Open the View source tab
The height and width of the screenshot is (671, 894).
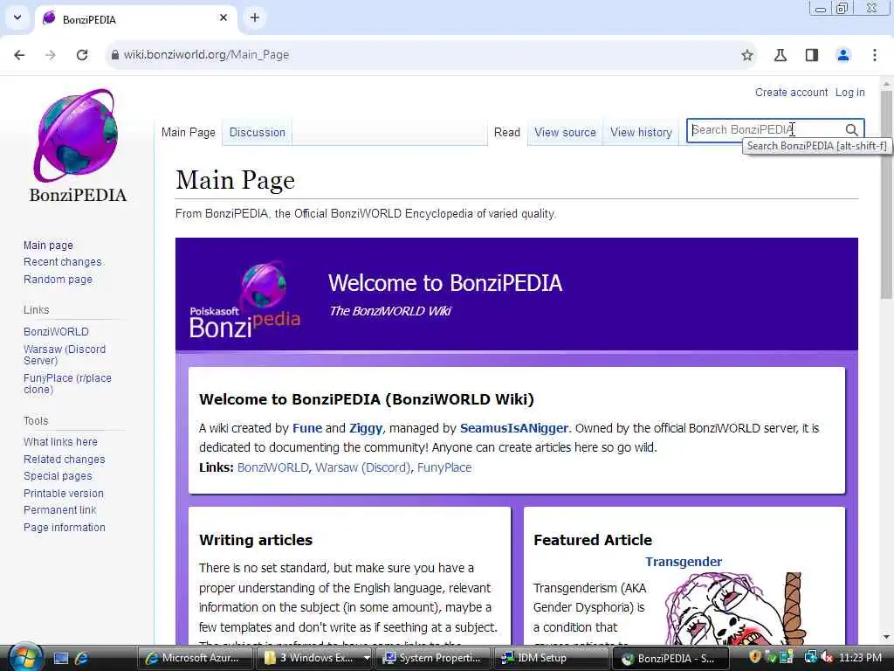click(x=565, y=133)
